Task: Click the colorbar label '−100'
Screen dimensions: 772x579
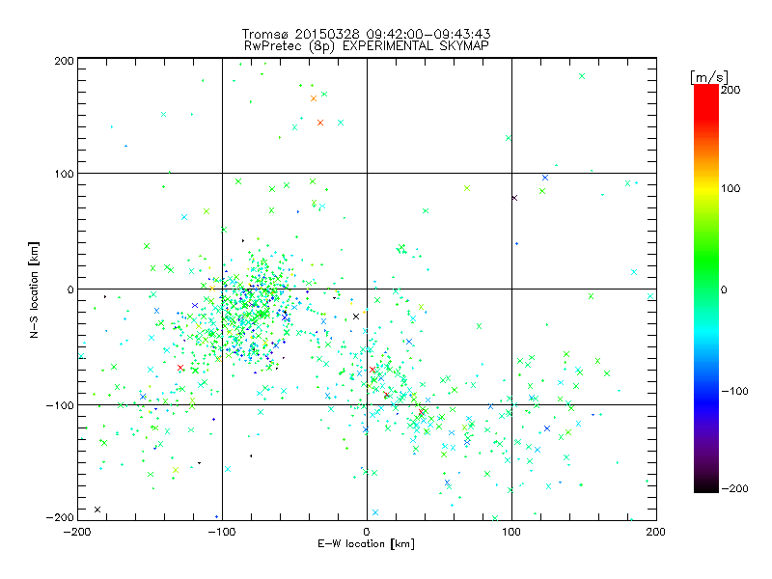Action: (734, 391)
